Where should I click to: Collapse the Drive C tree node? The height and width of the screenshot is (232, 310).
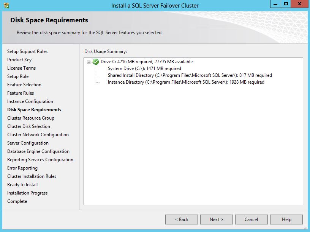89,62
